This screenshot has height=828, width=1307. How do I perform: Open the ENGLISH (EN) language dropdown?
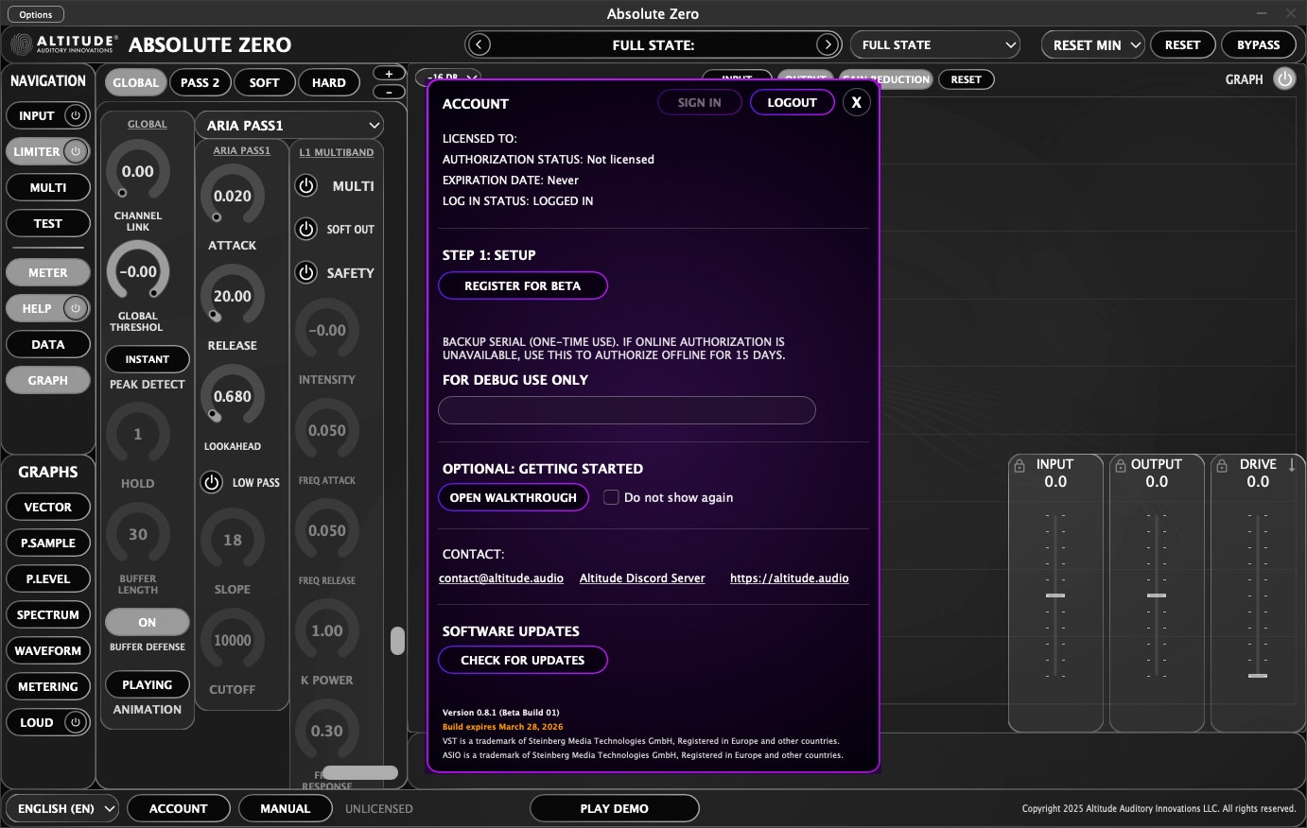pyautogui.click(x=61, y=808)
